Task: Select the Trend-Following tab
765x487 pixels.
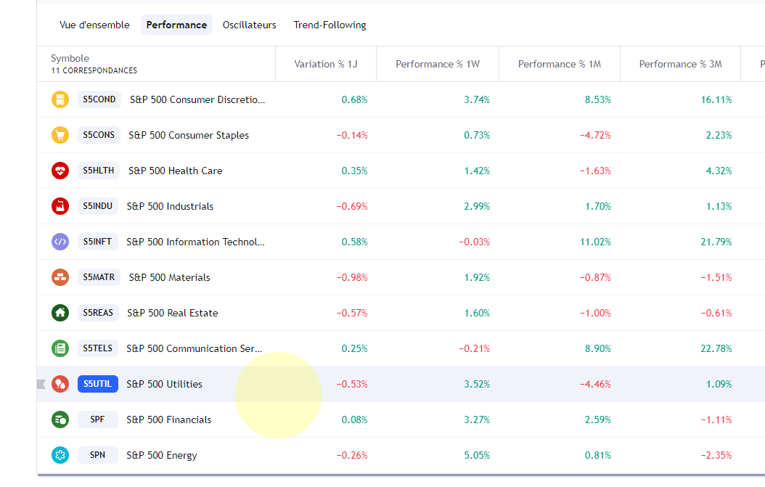Action: click(330, 25)
